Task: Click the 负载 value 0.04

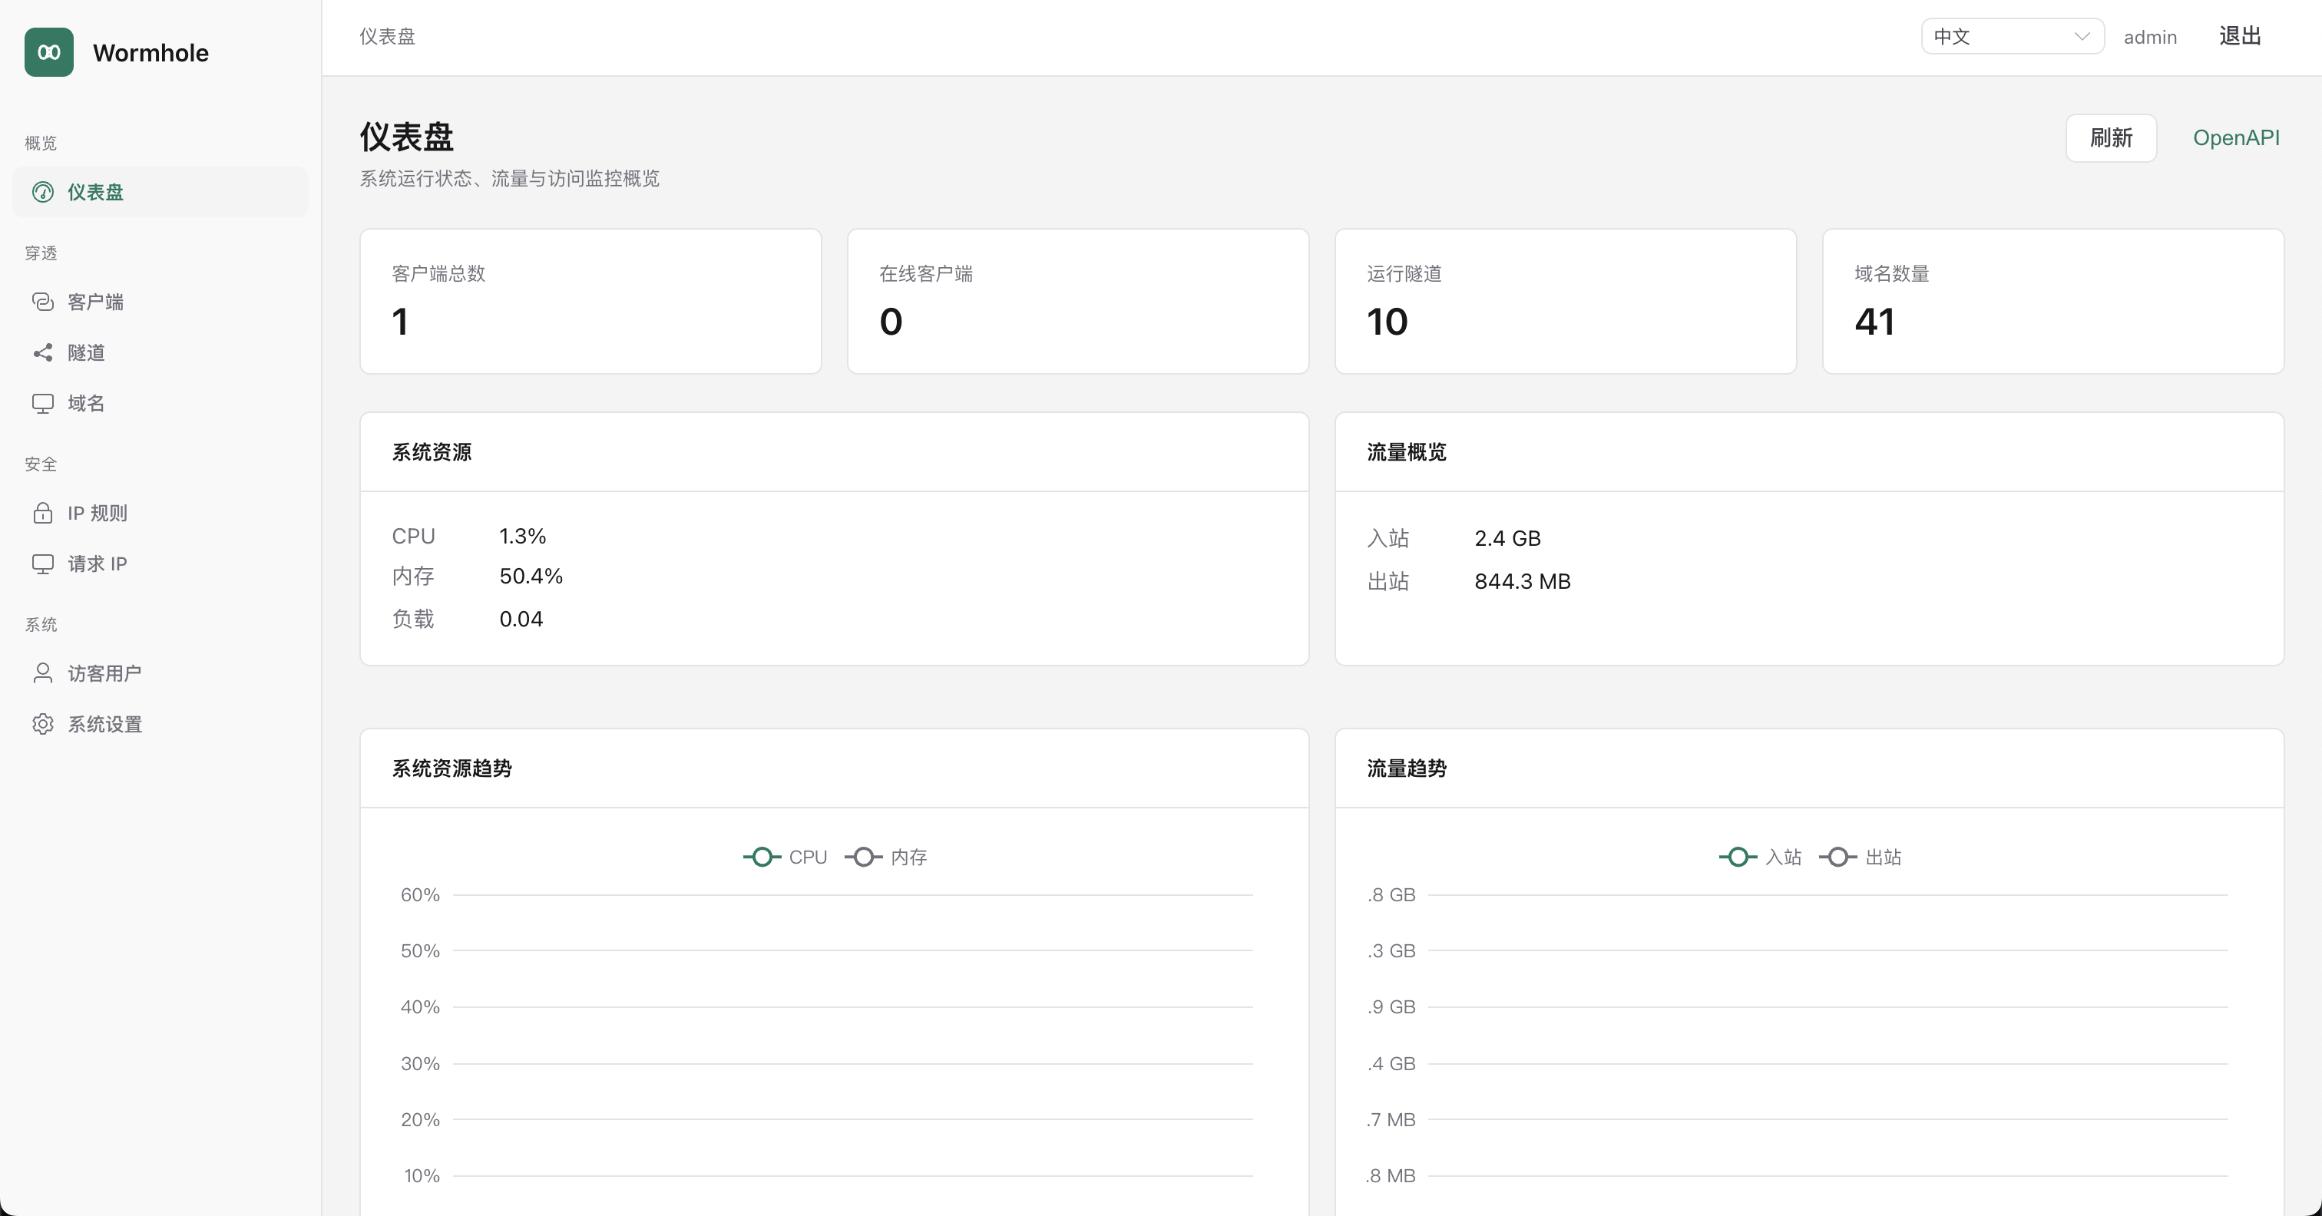Action: click(521, 620)
